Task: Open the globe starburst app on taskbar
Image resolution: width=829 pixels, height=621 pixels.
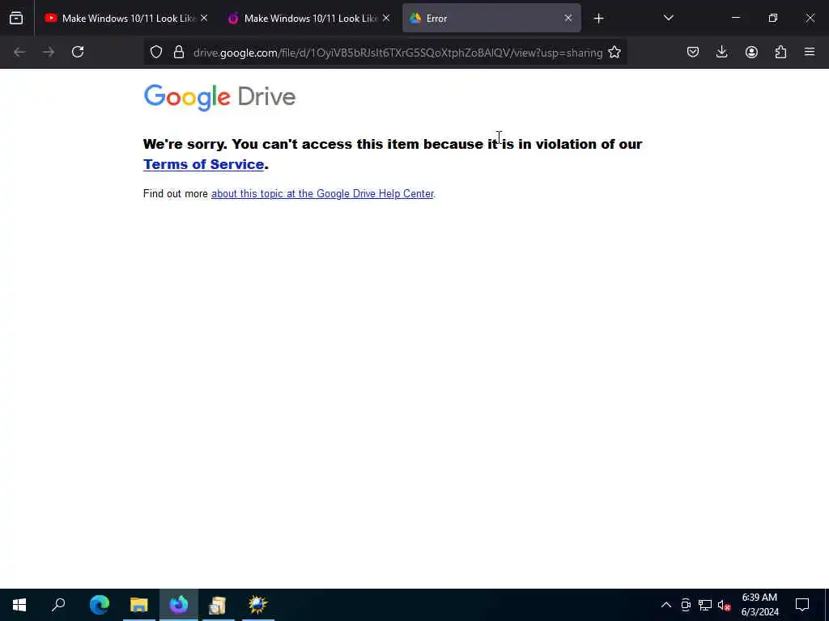Action: (x=258, y=605)
